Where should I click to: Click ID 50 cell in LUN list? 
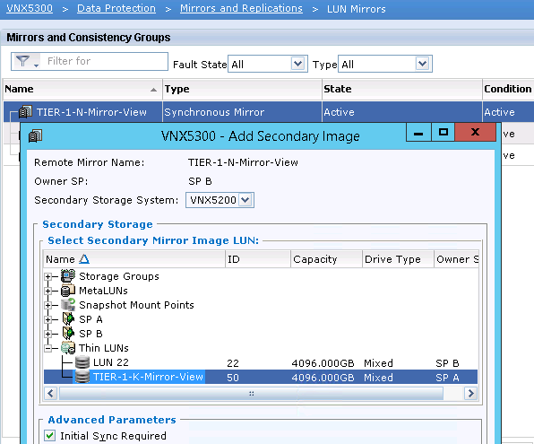click(x=233, y=378)
